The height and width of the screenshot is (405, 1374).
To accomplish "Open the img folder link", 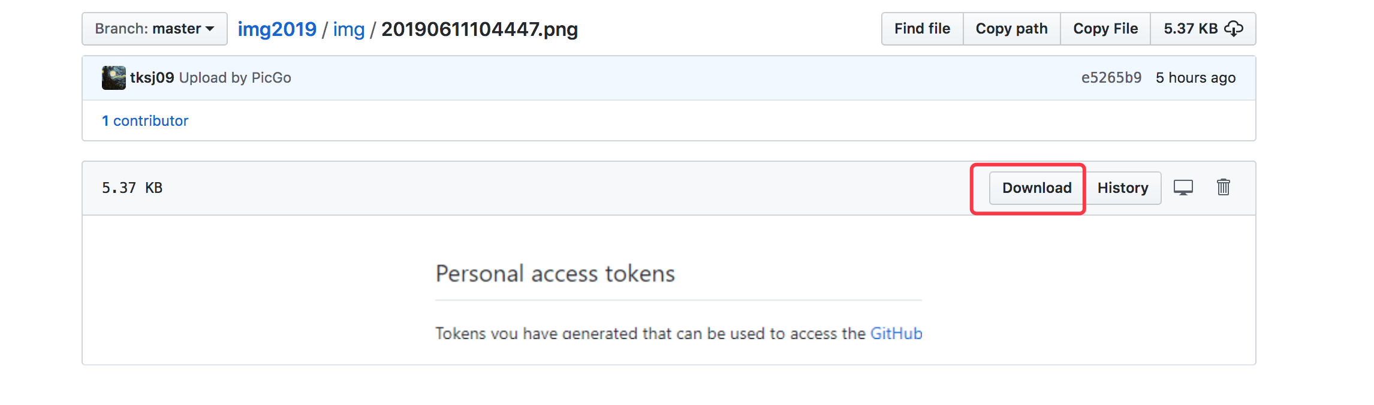I will pos(349,29).
